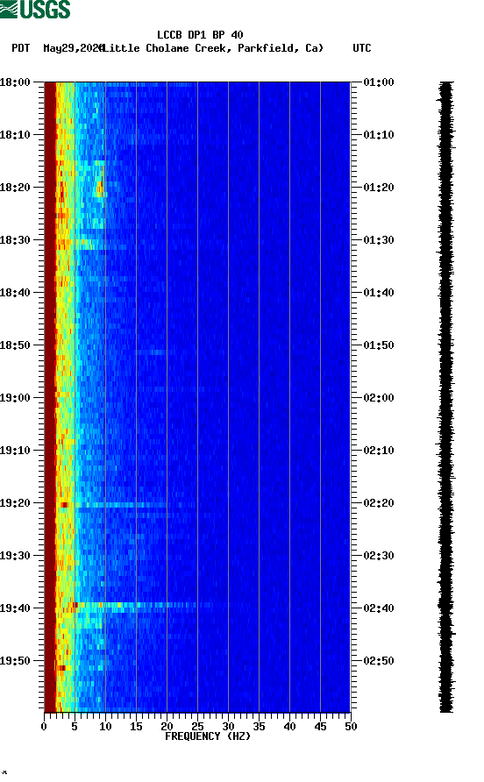Select the title text "LCCB DP1 BP 40"
484x782 pixels.
pyautogui.click(x=200, y=35)
